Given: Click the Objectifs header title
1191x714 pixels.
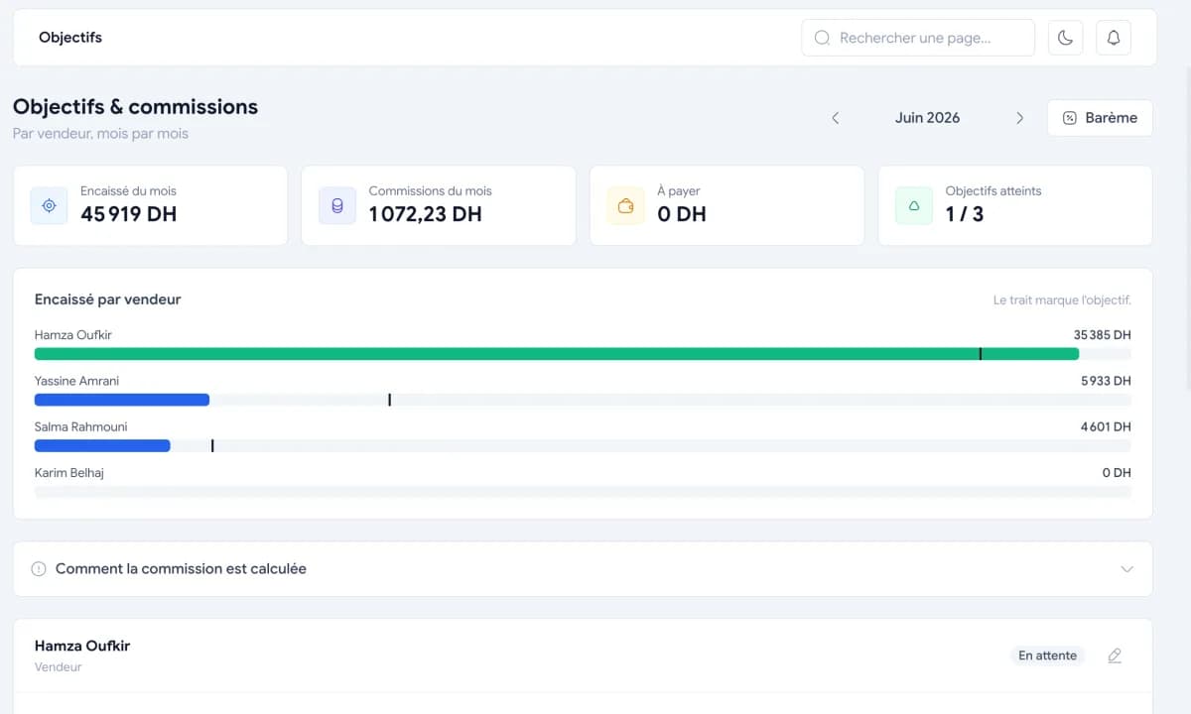Looking at the screenshot, I should coord(70,38).
